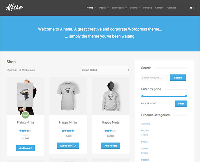Open the Default sorting dropdown
Screen dimensions: 200x162
(x=105, y=70)
